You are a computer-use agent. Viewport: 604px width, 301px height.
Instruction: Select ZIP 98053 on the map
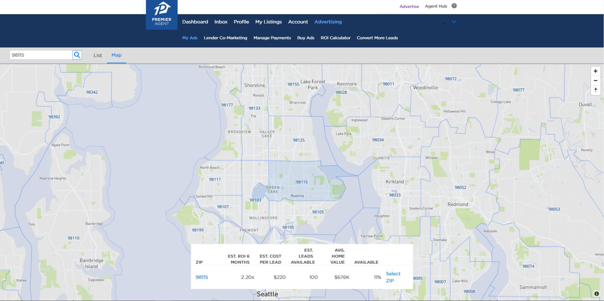554,209
